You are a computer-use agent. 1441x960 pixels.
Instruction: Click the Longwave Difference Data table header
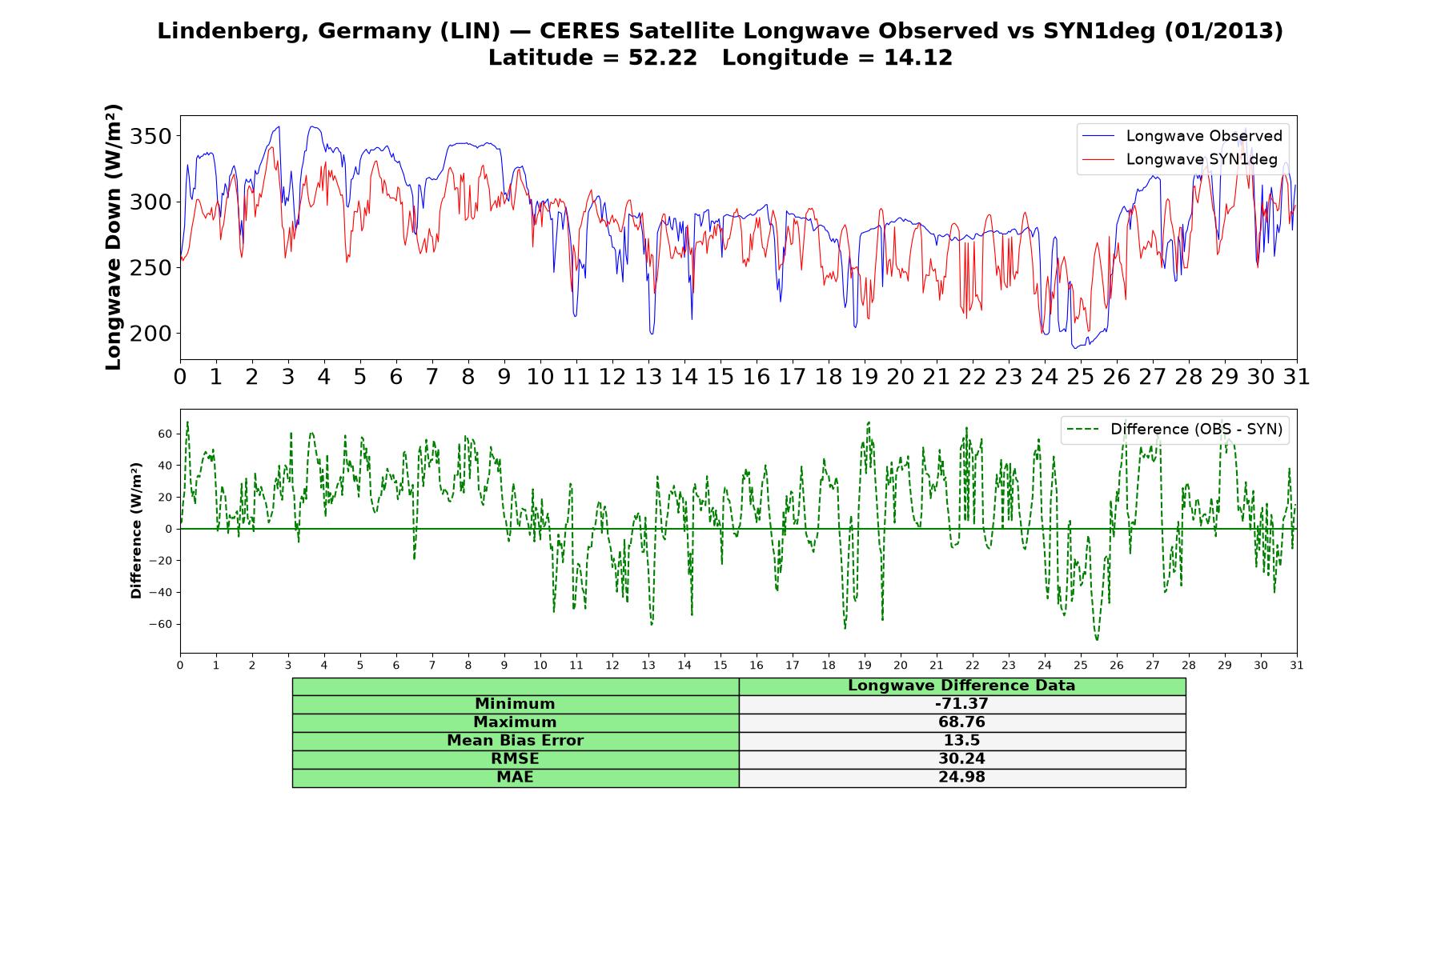[961, 686]
